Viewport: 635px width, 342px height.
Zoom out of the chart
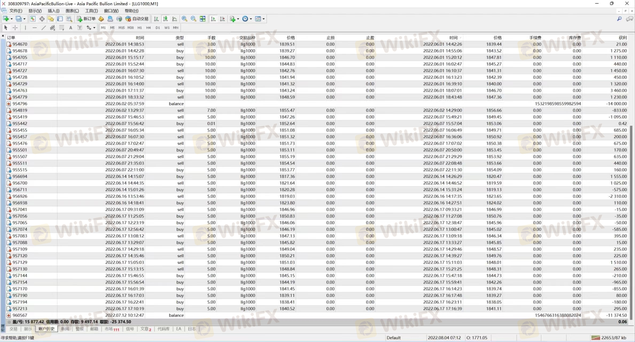click(193, 19)
